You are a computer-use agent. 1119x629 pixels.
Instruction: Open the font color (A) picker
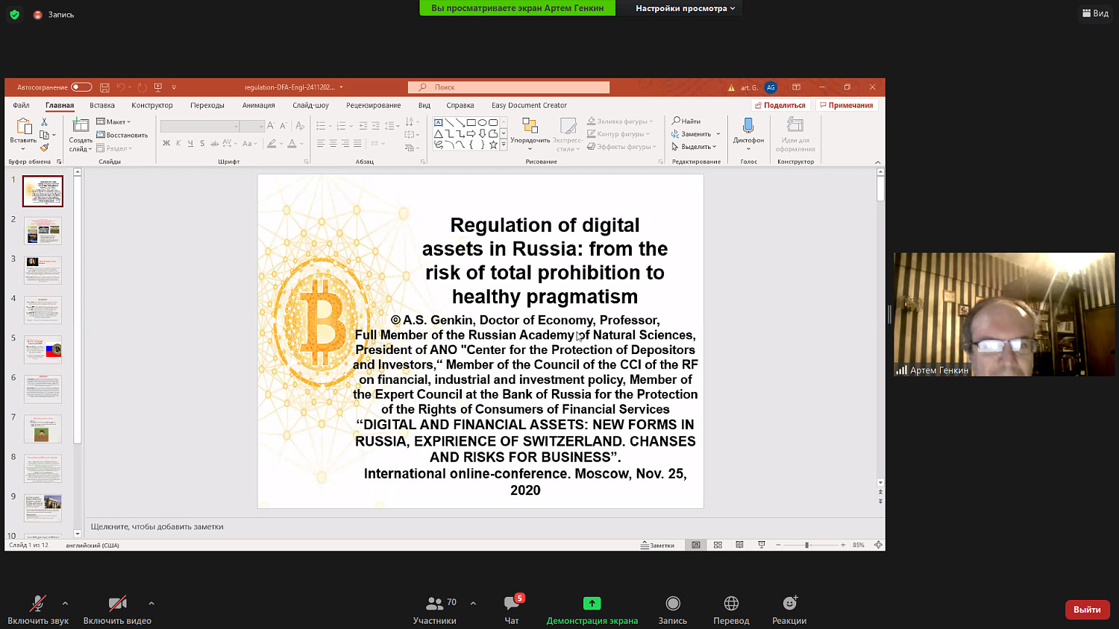pyautogui.click(x=292, y=143)
